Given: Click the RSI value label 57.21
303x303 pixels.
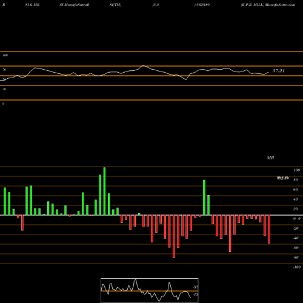Looking at the screenshot, I should [279, 71].
